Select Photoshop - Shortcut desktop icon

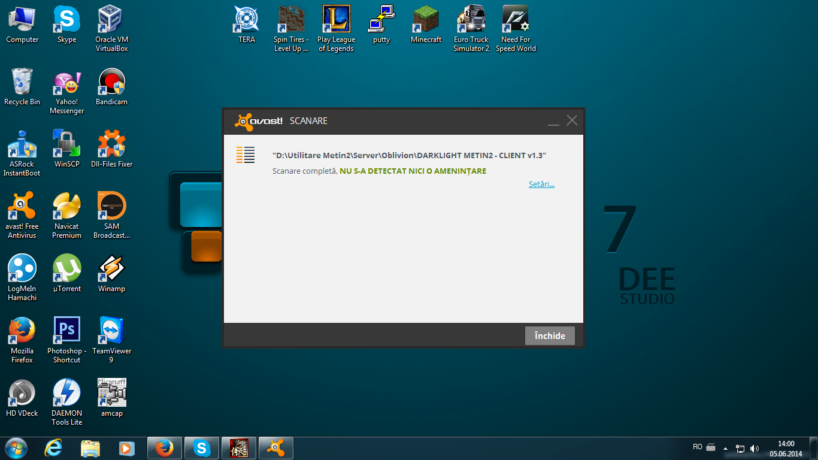point(66,341)
